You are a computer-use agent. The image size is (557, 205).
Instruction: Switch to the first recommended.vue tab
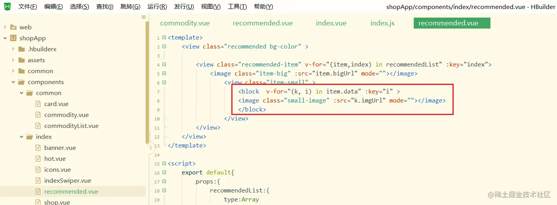pyautogui.click(x=263, y=23)
